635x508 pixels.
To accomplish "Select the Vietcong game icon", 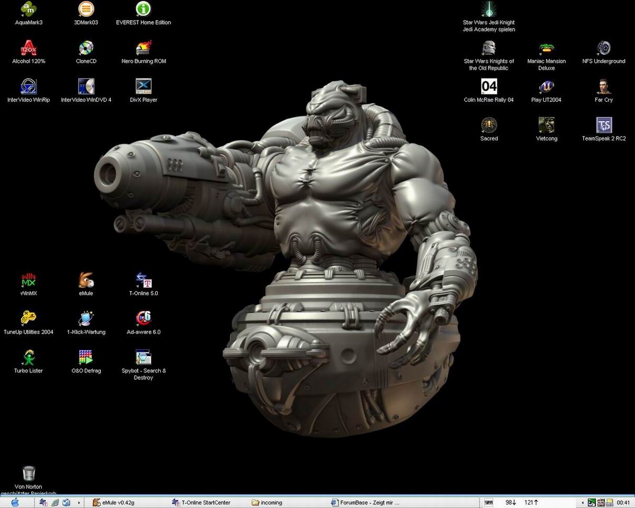I will [546, 125].
